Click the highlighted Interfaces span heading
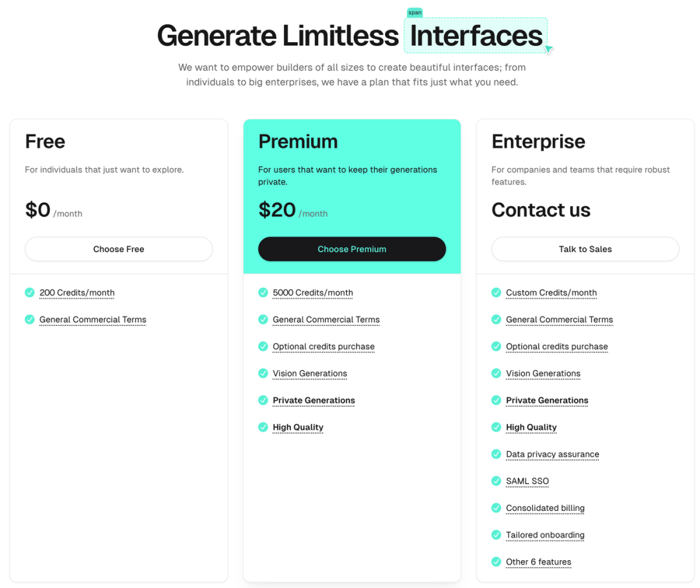 coord(476,35)
